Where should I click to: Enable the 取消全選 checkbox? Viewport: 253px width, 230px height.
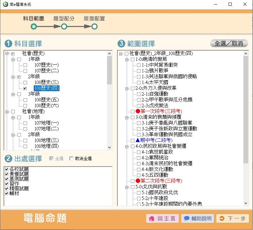click(x=71, y=158)
